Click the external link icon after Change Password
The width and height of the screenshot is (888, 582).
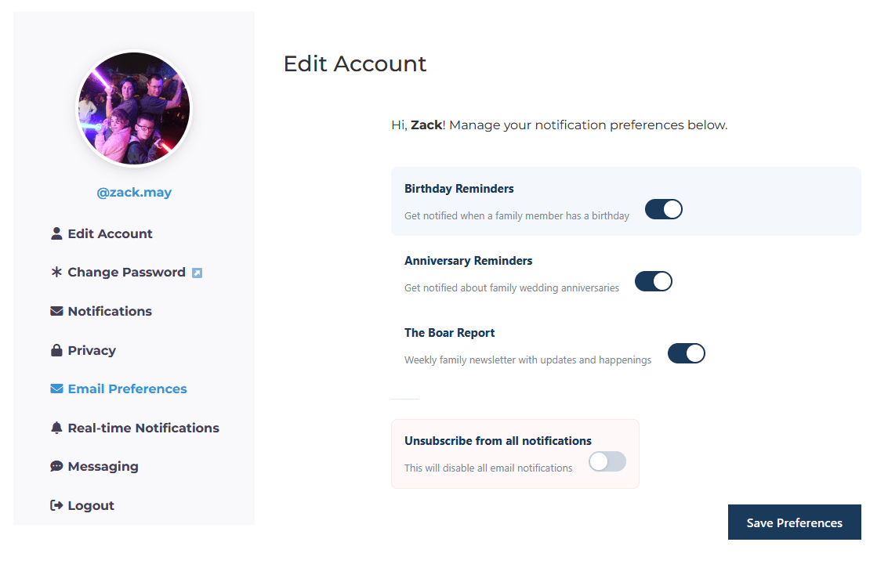197,273
